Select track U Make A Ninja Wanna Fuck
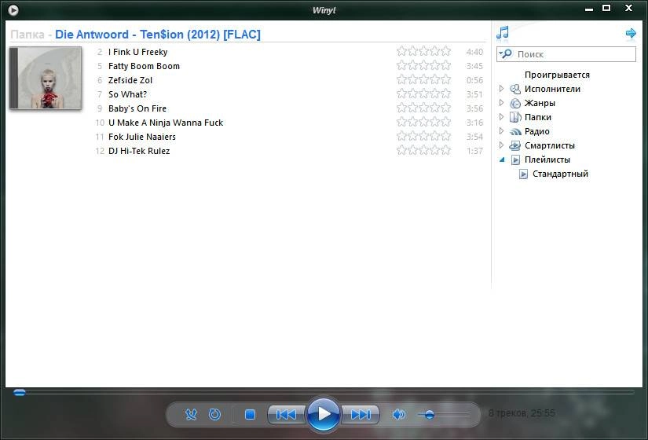Image resolution: width=648 pixels, height=440 pixels. 165,123
